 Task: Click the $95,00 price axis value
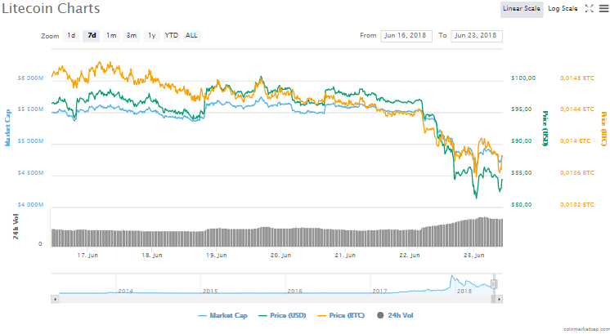pos(522,109)
